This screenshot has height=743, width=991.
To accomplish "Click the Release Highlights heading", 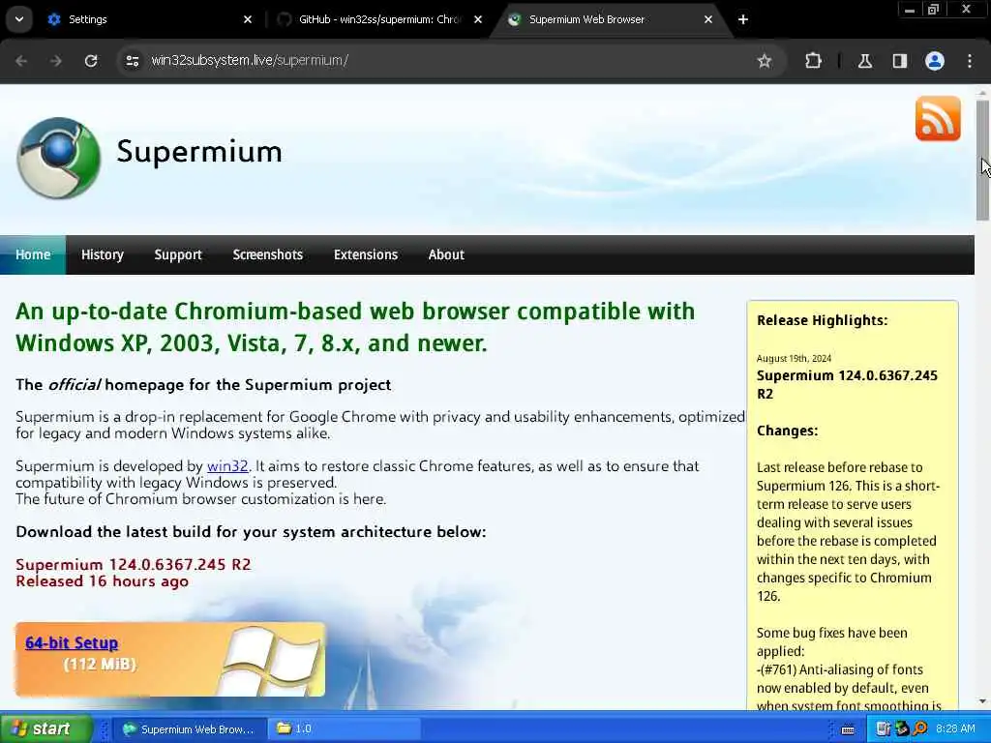I will [823, 320].
